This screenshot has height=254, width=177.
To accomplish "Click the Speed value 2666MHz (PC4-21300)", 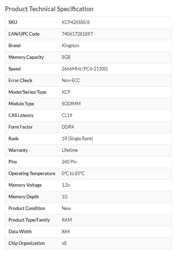I will click(85, 69).
